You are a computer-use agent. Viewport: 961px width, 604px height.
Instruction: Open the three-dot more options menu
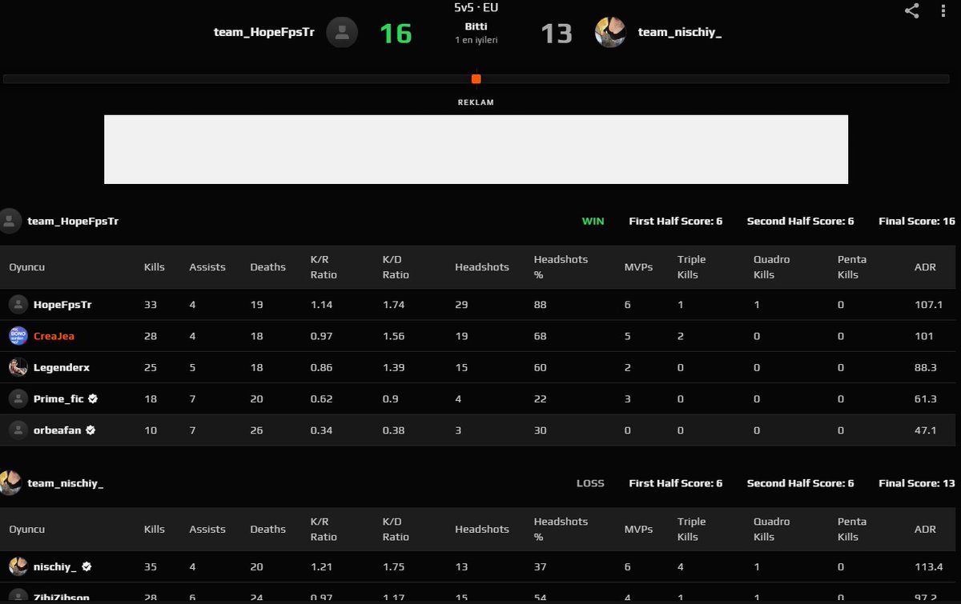[944, 10]
